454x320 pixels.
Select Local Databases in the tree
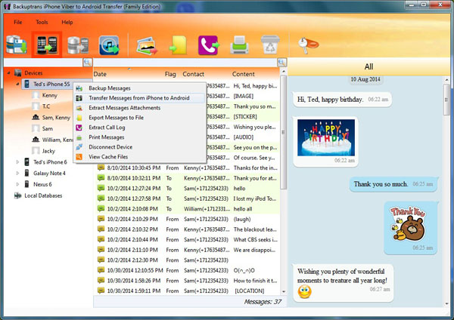point(43,195)
